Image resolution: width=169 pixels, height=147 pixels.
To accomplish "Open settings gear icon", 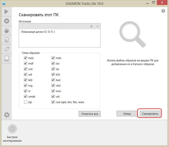I will click(7, 115).
